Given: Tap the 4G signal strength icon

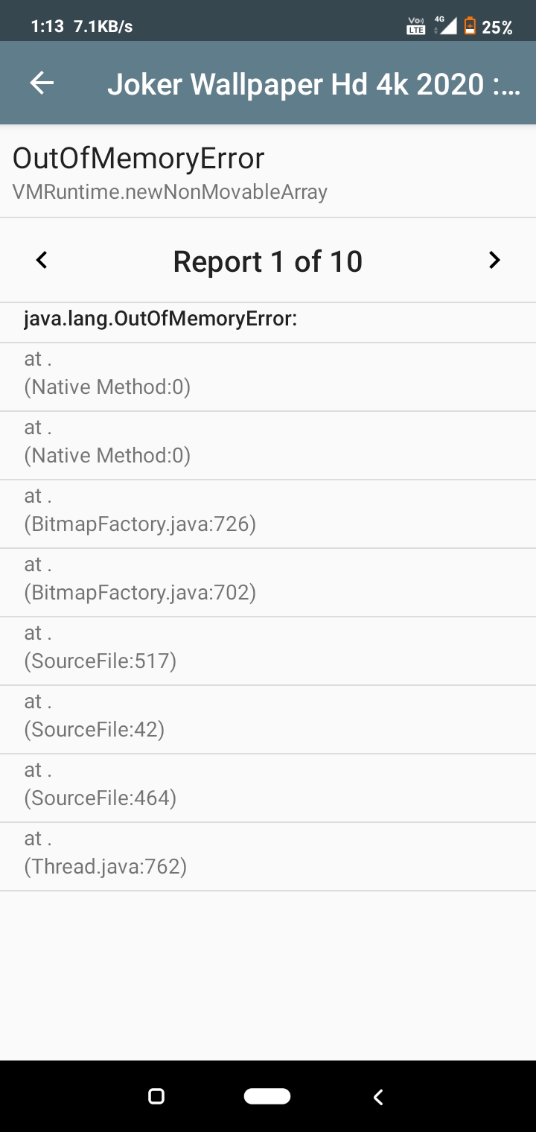Looking at the screenshot, I should [446, 27].
